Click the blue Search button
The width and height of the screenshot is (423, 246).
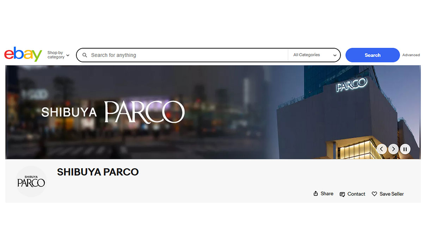tap(373, 55)
